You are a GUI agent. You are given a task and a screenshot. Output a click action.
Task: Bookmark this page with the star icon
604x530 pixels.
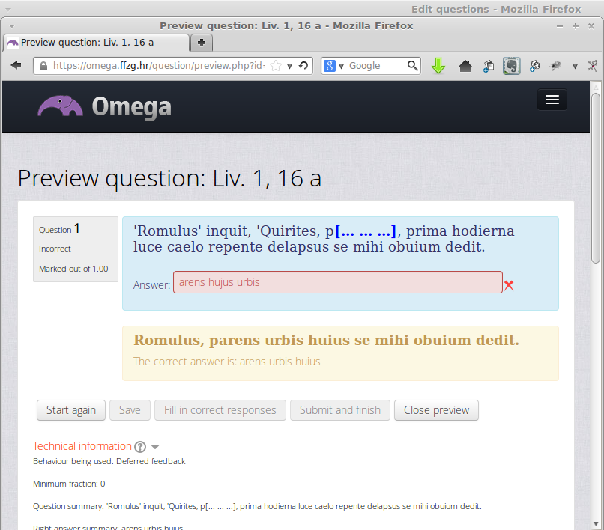(276, 66)
